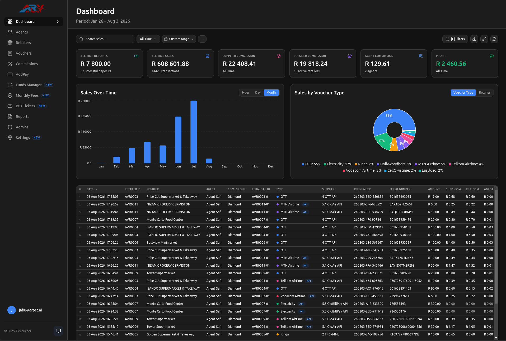Click the Supplier Commission box icon

[x=279, y=56]
